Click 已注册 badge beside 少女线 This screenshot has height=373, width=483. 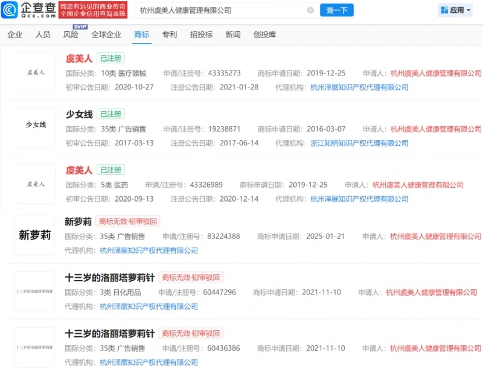point(110,114)
